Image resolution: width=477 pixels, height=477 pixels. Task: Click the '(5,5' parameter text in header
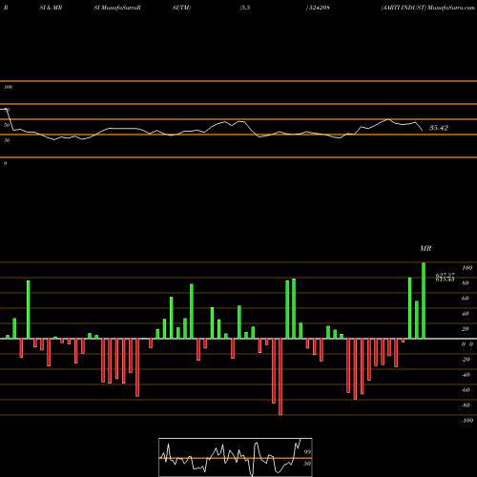tap(245, 8)
